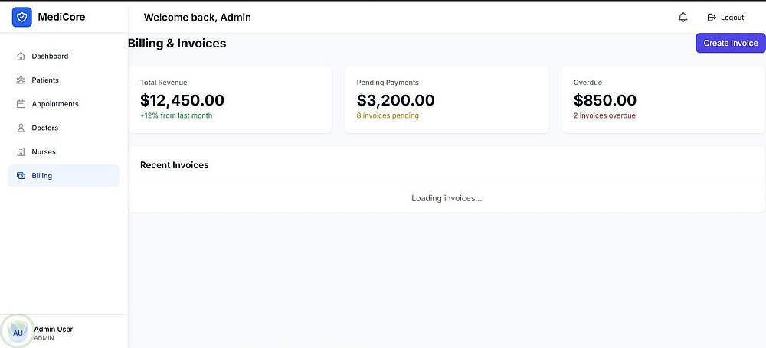Viewport: 766px width, 348px height.
Task: Open the Dashboard menu item
Action: point(50,57)
